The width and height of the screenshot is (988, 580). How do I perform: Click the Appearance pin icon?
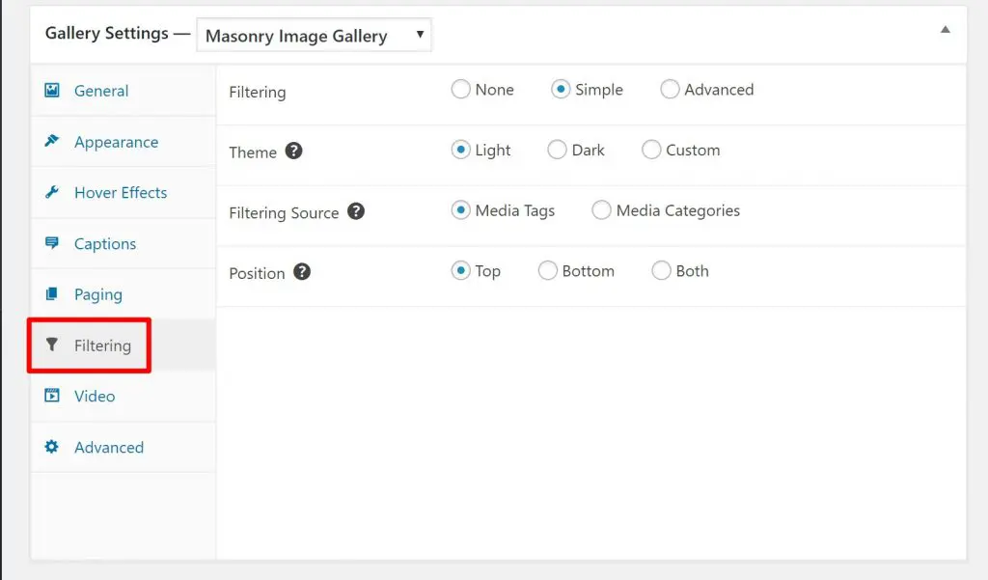pyautogui.click(x=52, y=142)
